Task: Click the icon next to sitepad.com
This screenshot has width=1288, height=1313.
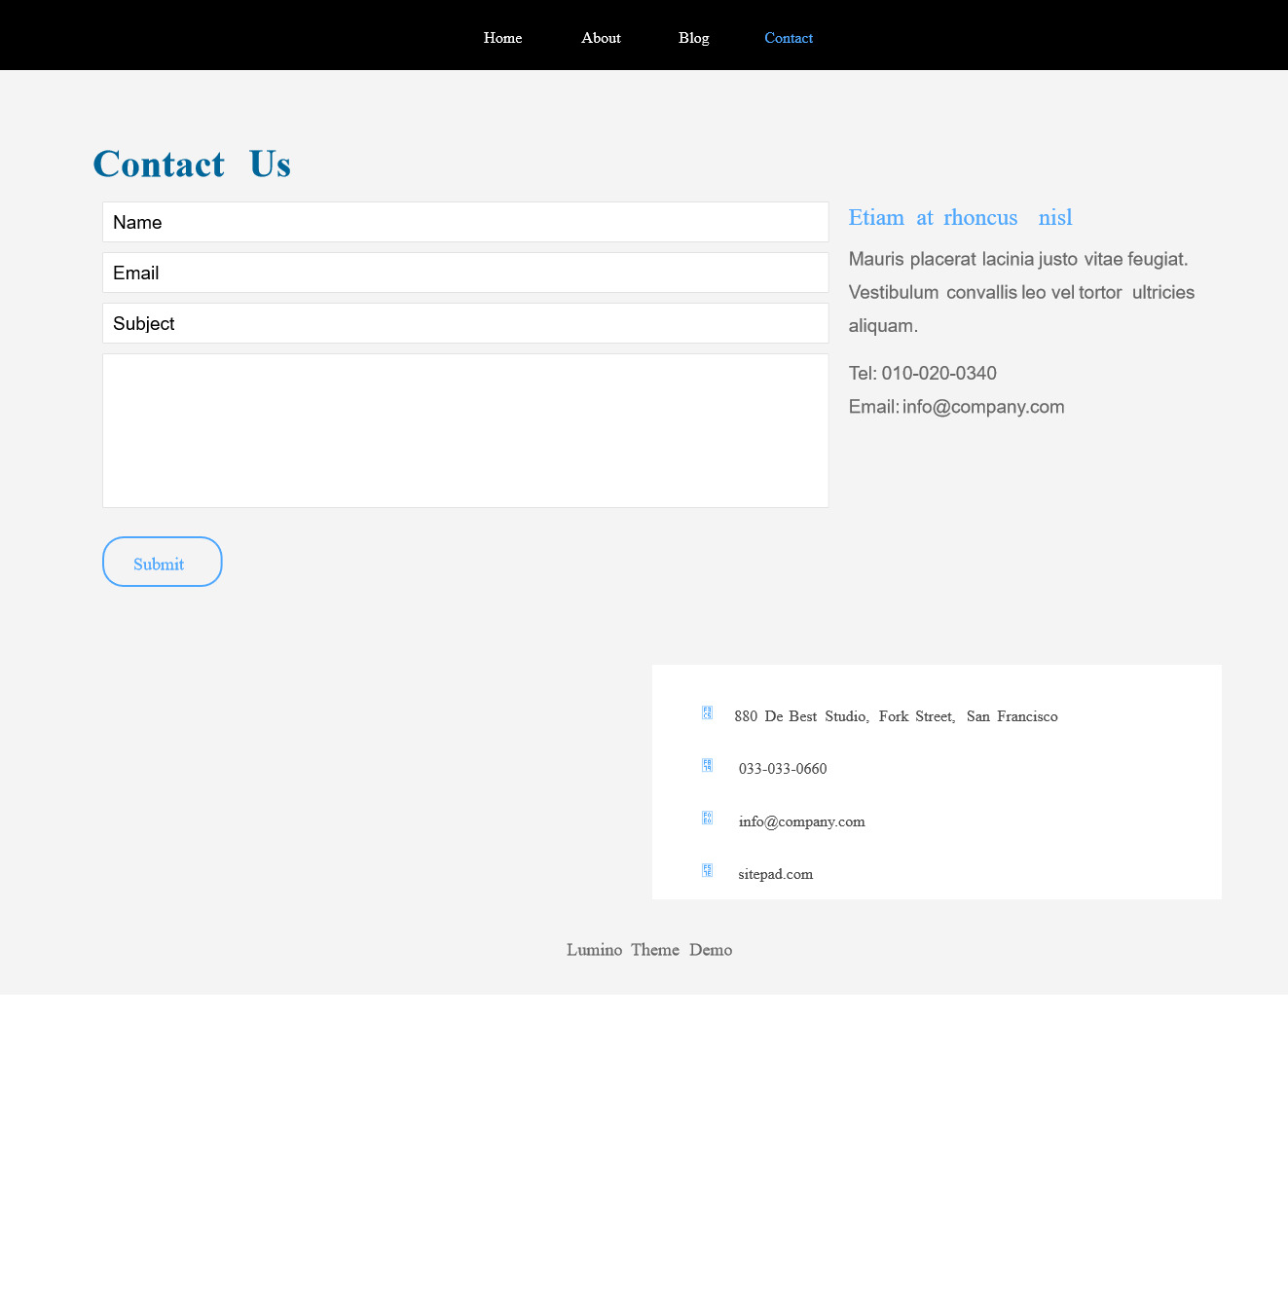Action: click(x=707, y=871)
